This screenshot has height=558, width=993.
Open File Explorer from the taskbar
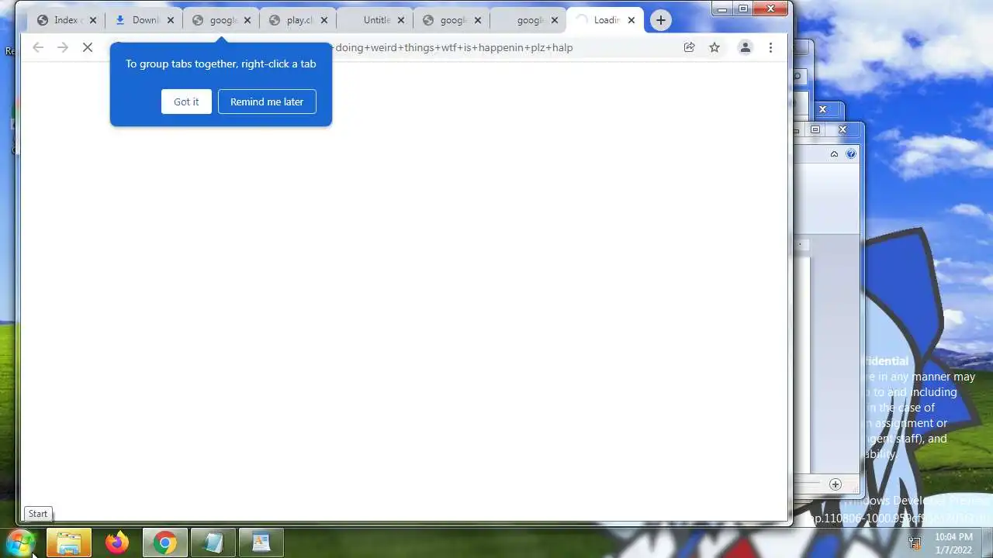69,543
